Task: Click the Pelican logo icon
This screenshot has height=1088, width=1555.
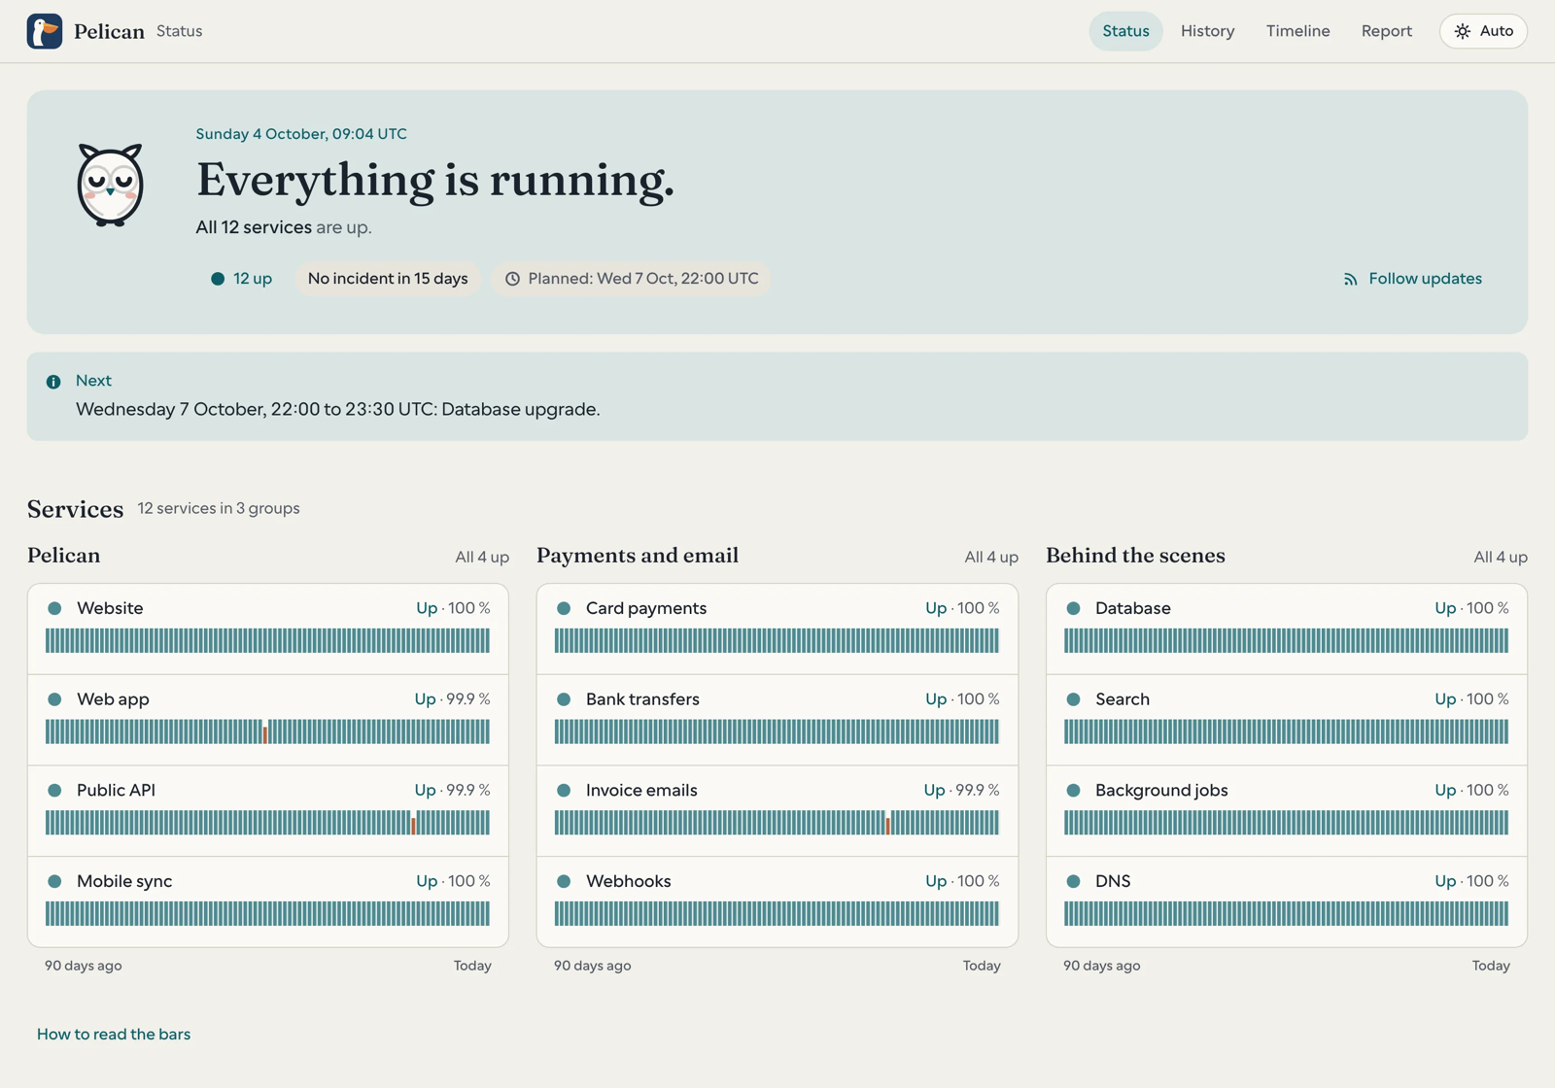Action: [45, 31]
